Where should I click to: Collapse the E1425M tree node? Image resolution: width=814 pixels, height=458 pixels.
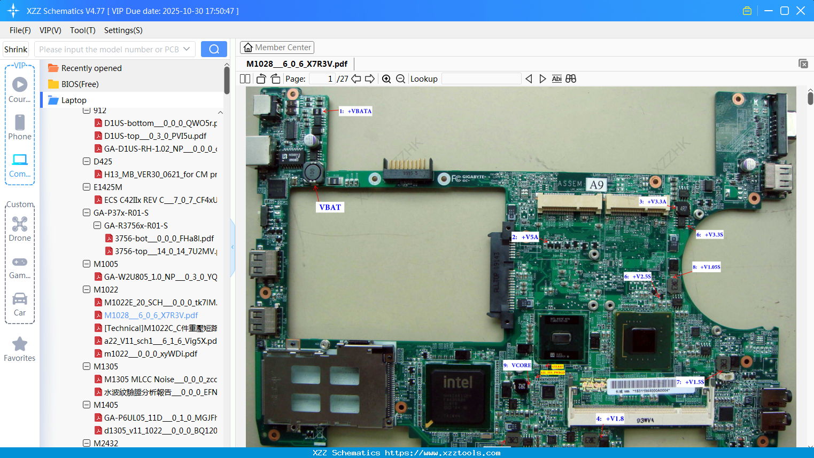(87, 187)
